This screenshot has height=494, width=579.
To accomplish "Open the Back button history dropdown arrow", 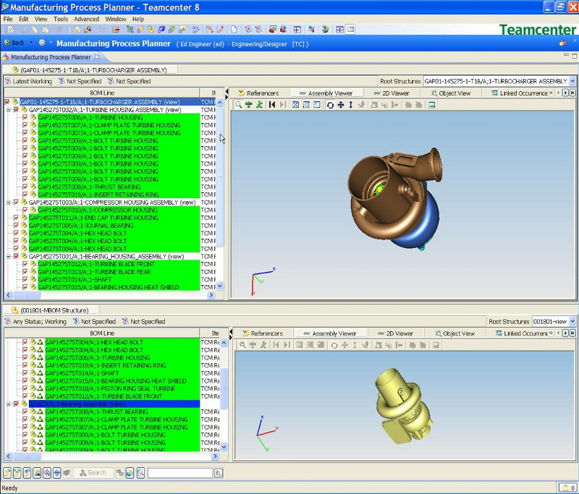I will [31, 43].
